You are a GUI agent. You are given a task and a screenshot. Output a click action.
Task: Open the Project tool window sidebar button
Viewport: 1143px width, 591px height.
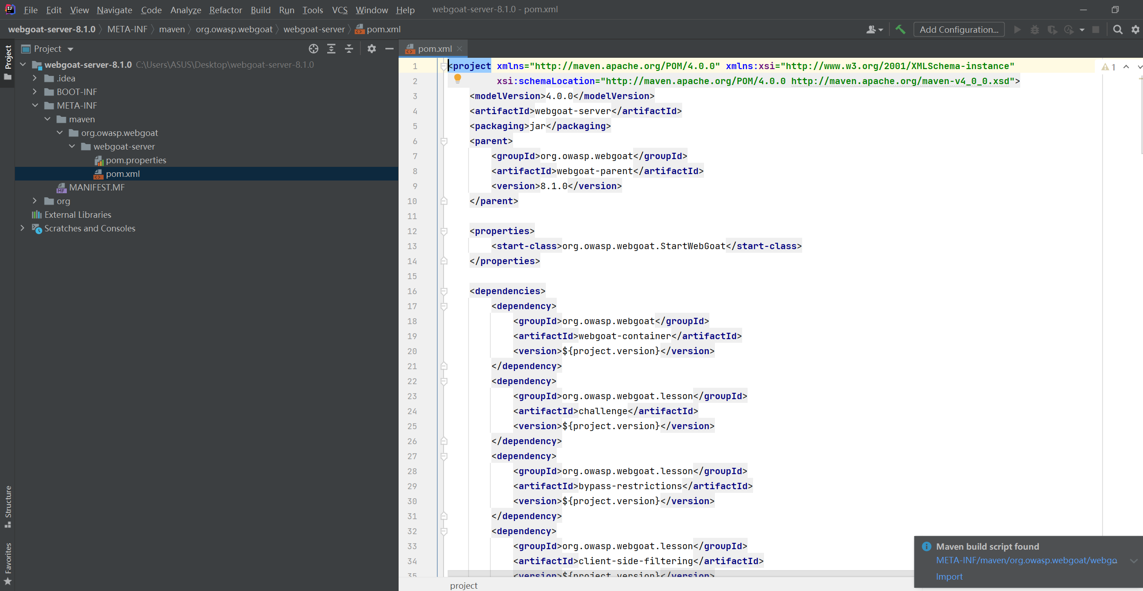tap(8, 63)
